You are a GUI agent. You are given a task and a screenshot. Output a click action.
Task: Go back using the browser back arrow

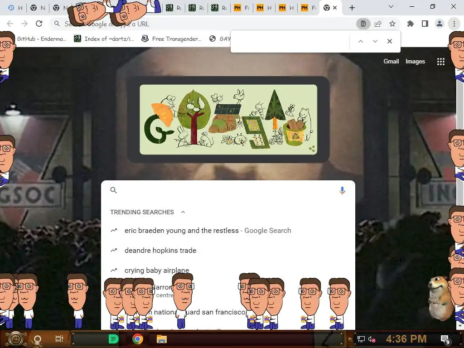(10, 24)
